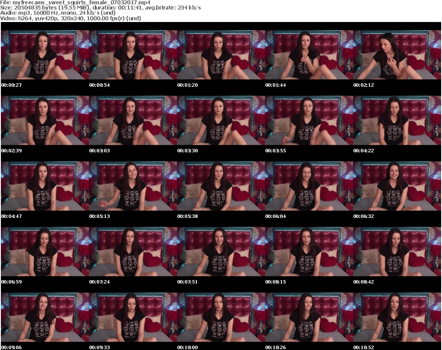Click the 'Audio: mp3, 16000 Hz' info line
Screen dimensions: 442x350
tap(58, 13)
